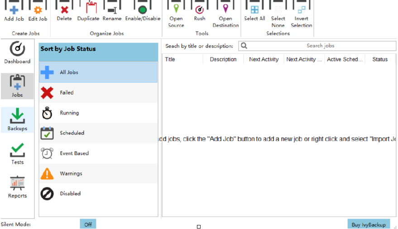Toggle Silent Mode Off button
This screenshot has height=229, width=398.
click(x=88, y=224)
